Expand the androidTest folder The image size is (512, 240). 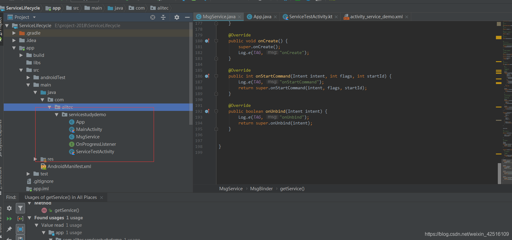pos(28,78)
